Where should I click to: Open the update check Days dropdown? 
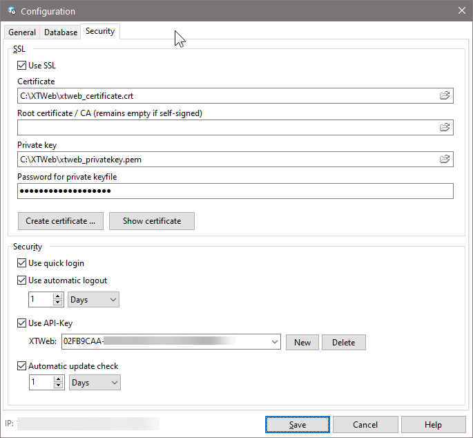pyautogui.click(x=95, y=383)
